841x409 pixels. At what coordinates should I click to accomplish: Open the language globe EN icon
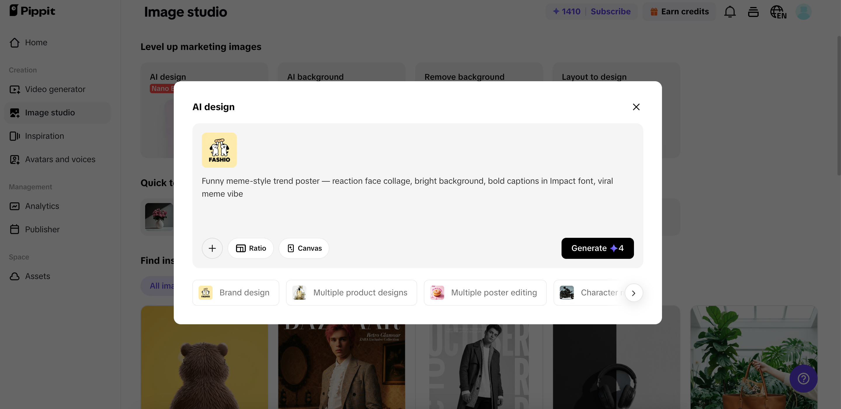778,12
